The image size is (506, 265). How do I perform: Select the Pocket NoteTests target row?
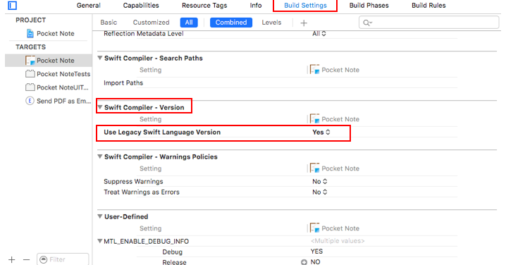pyautogui.click(x=49, y=74)
